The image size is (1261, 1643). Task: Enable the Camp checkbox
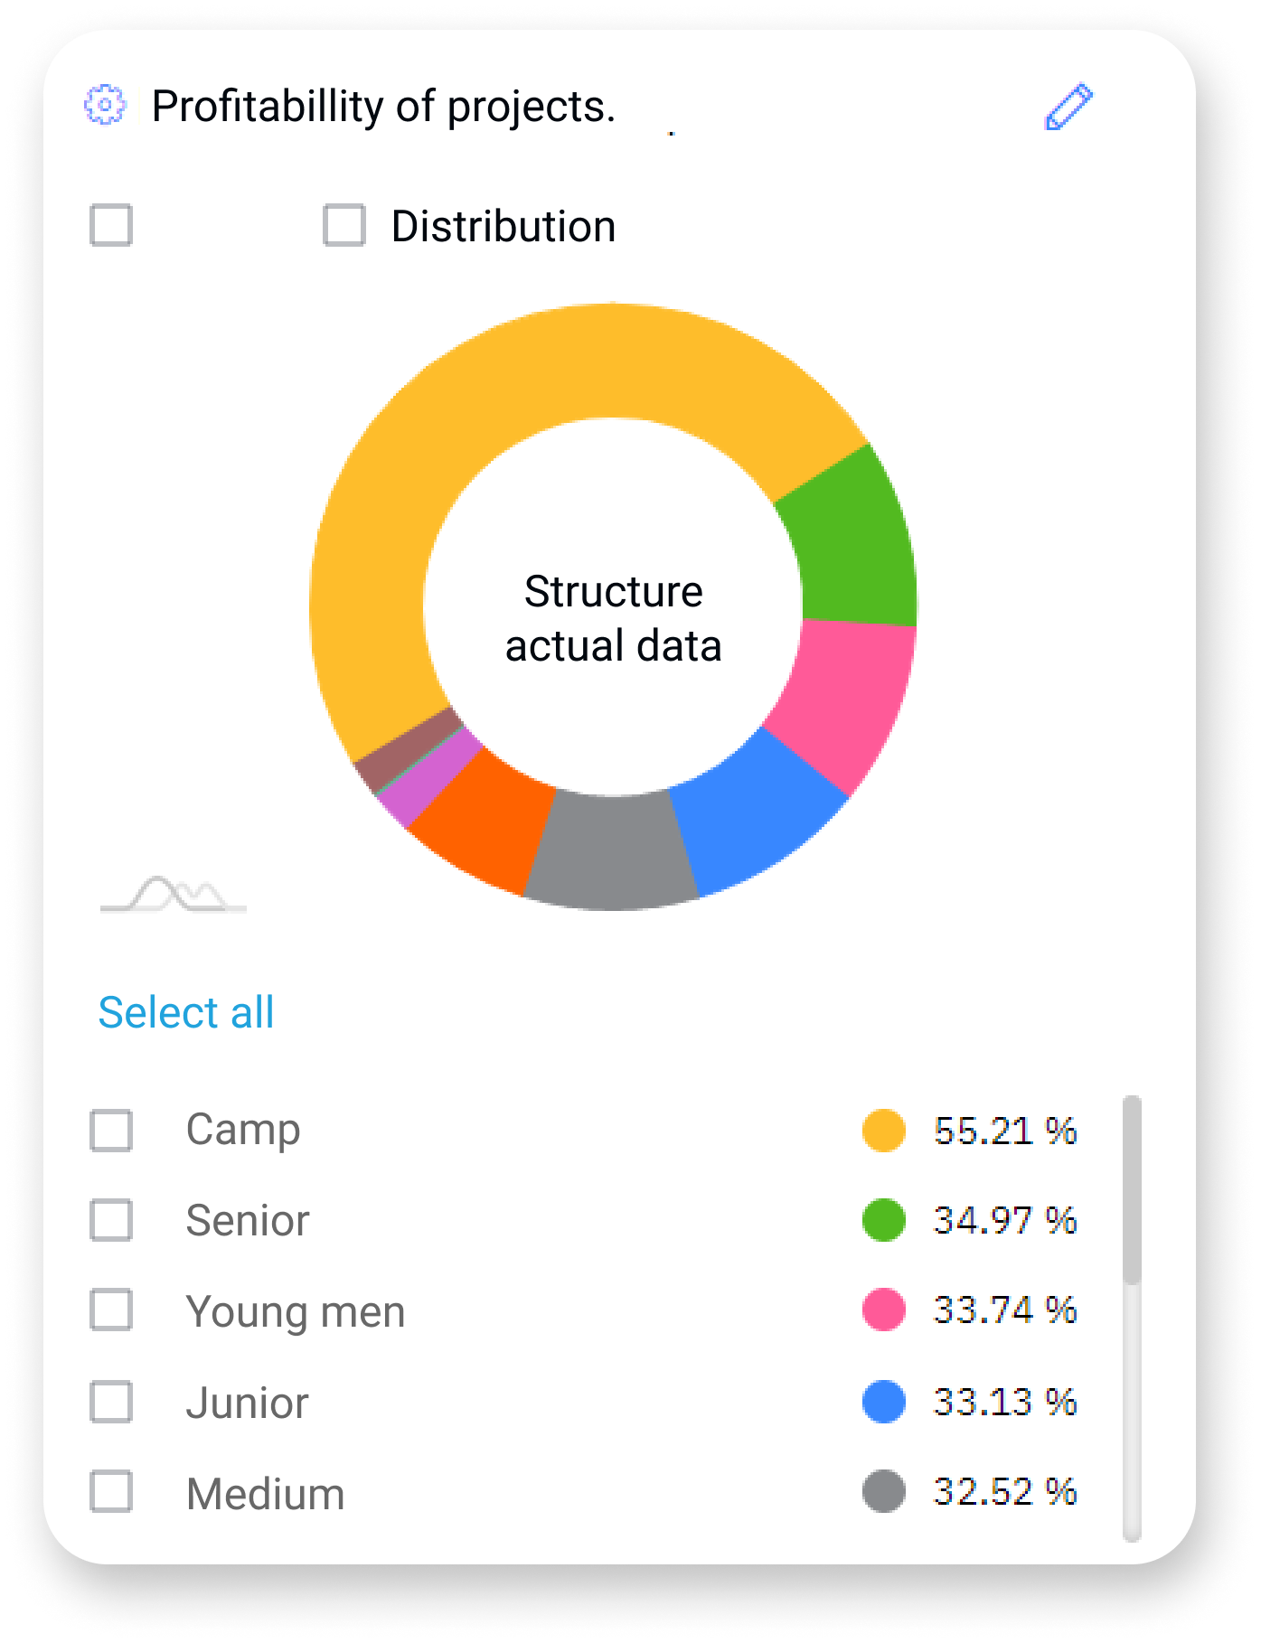click(111, 1131)
